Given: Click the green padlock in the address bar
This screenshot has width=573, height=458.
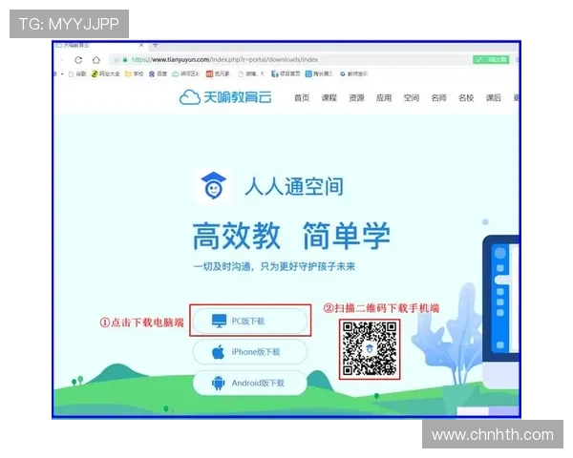Looking at the screenshot, I should [x=125, y=59].
